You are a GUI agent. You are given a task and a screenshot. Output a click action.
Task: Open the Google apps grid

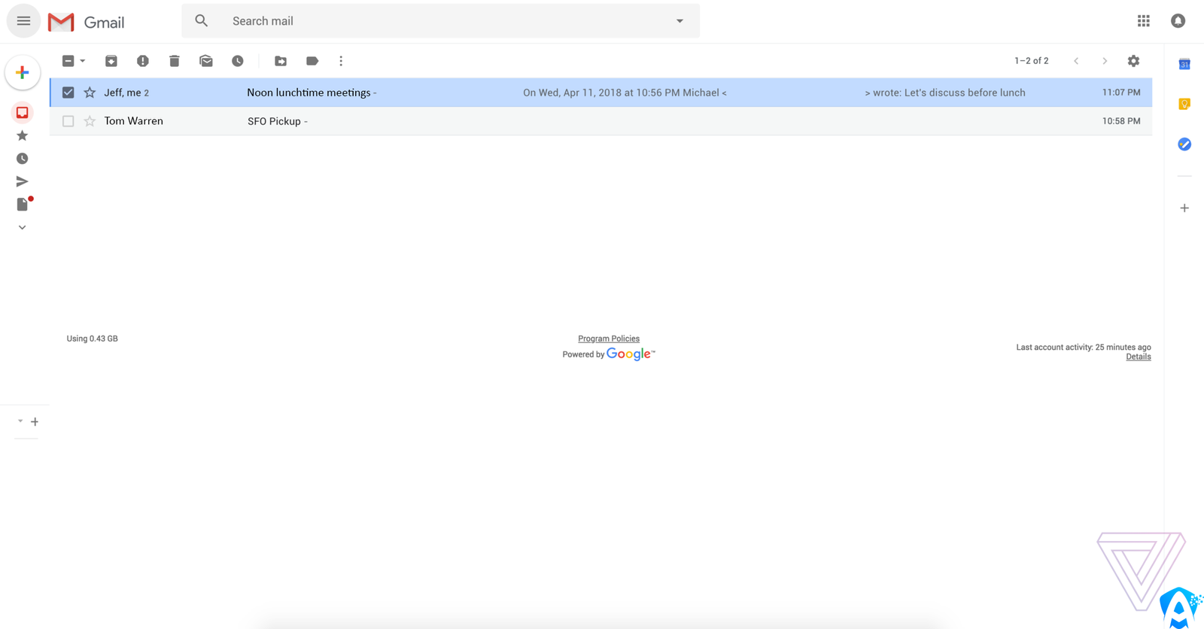coord(1143,21)
